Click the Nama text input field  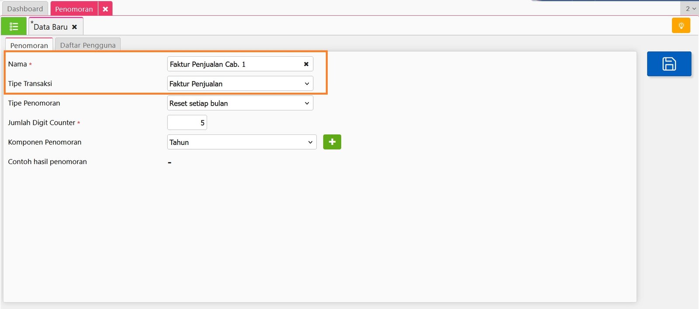(234, 64)
